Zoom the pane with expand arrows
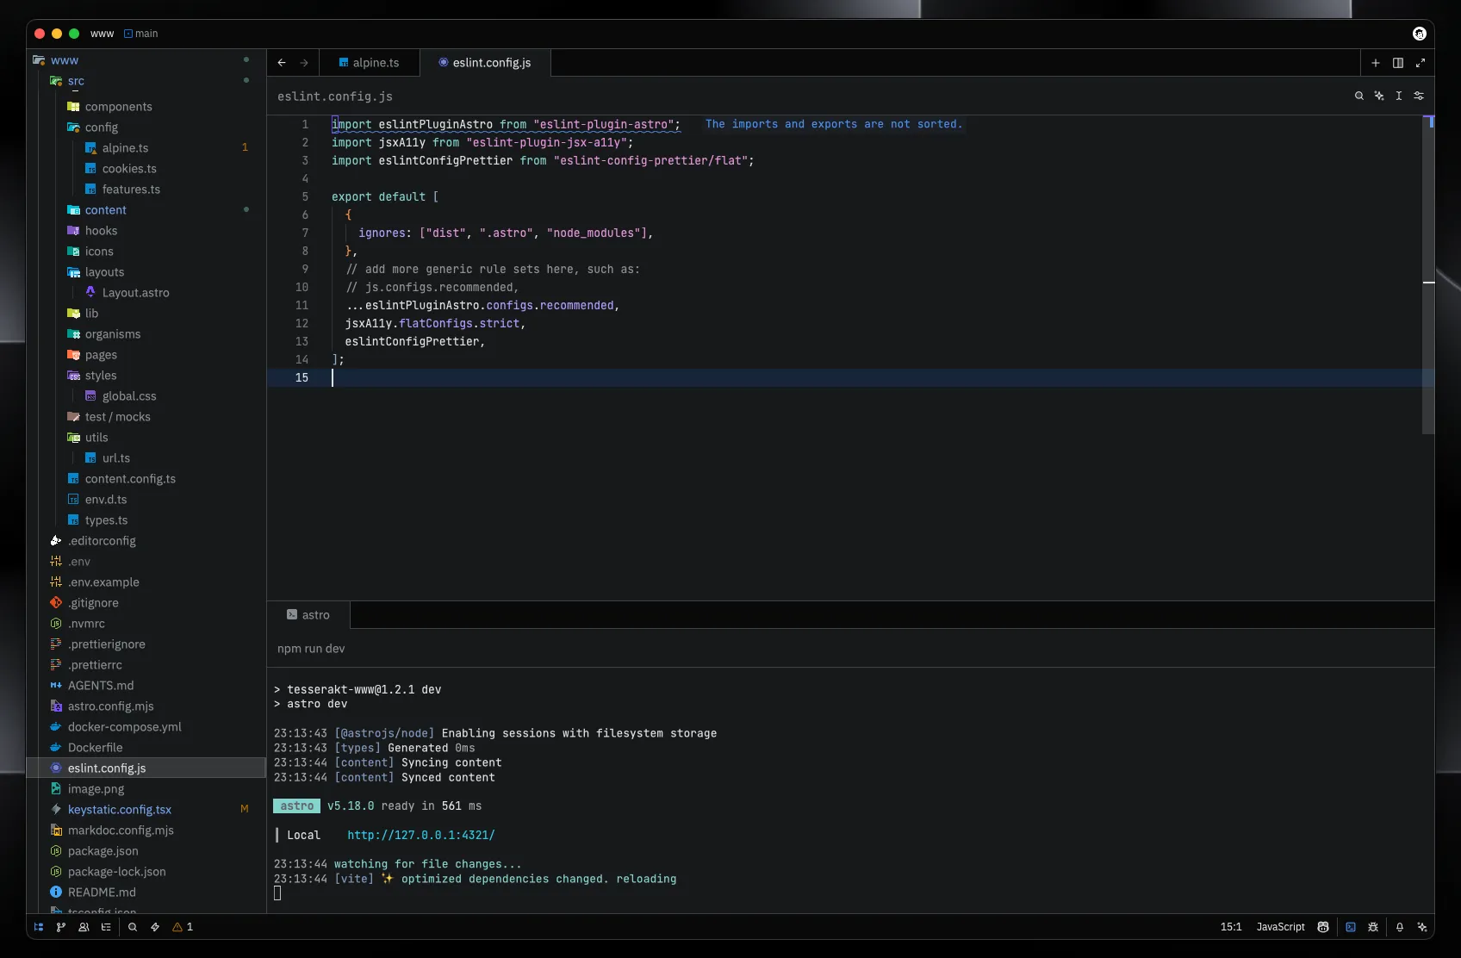Screen dimensions: 1461x958 1421,63
